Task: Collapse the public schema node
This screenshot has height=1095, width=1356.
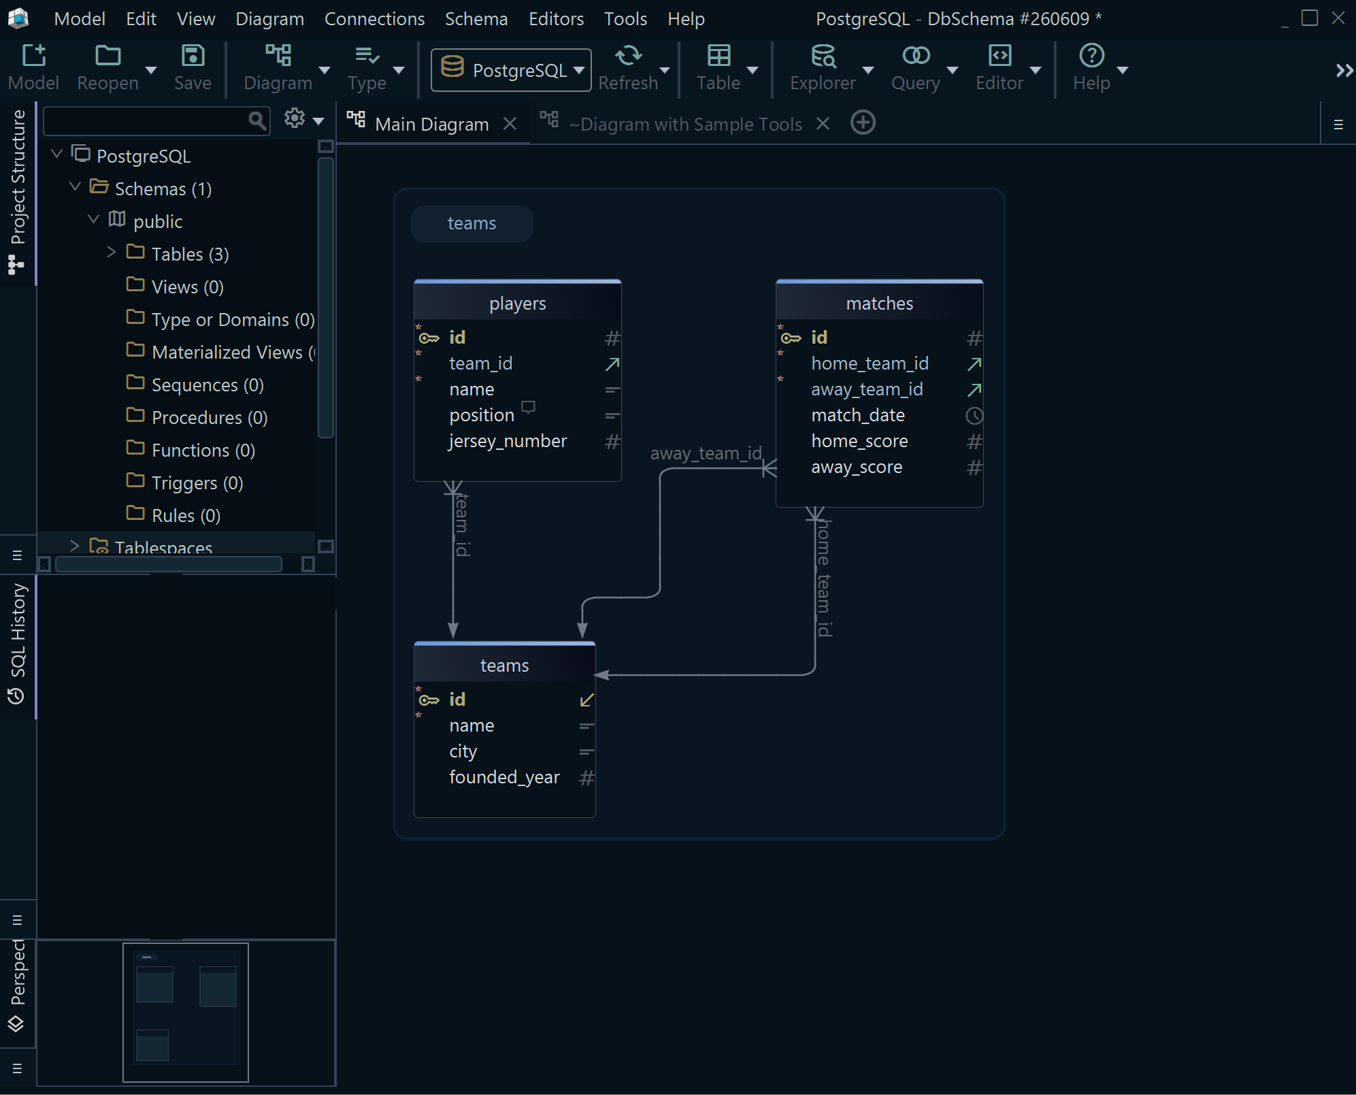Action: click(x=93, y=220)
